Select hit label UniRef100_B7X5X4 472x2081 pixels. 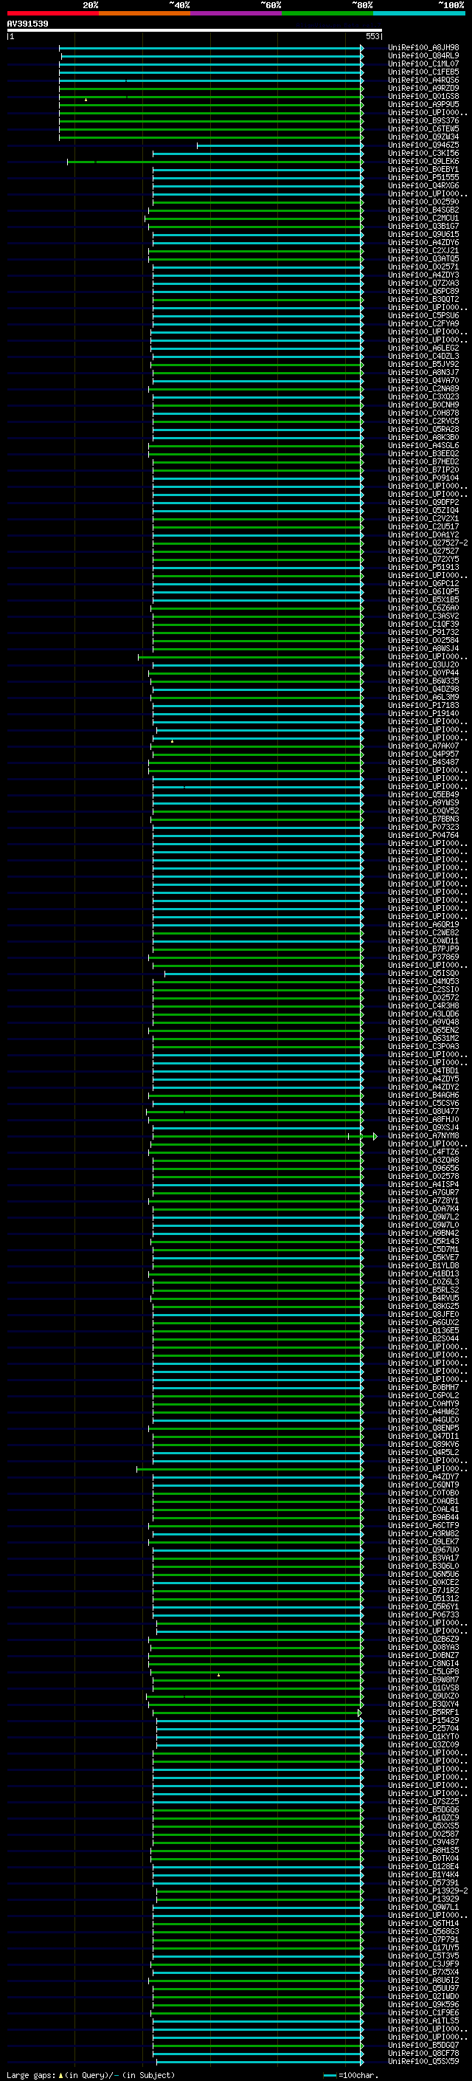[x=423, y=1972]
